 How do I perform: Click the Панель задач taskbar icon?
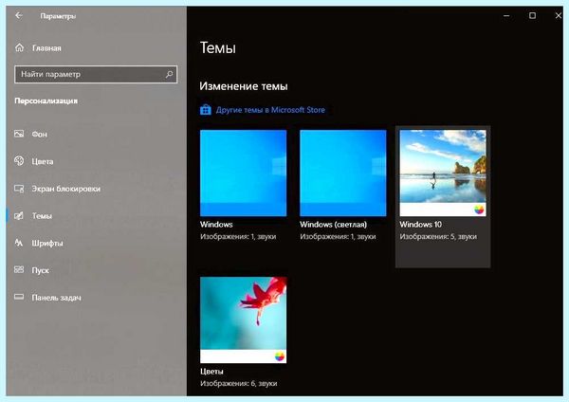[x=19, y=297]
